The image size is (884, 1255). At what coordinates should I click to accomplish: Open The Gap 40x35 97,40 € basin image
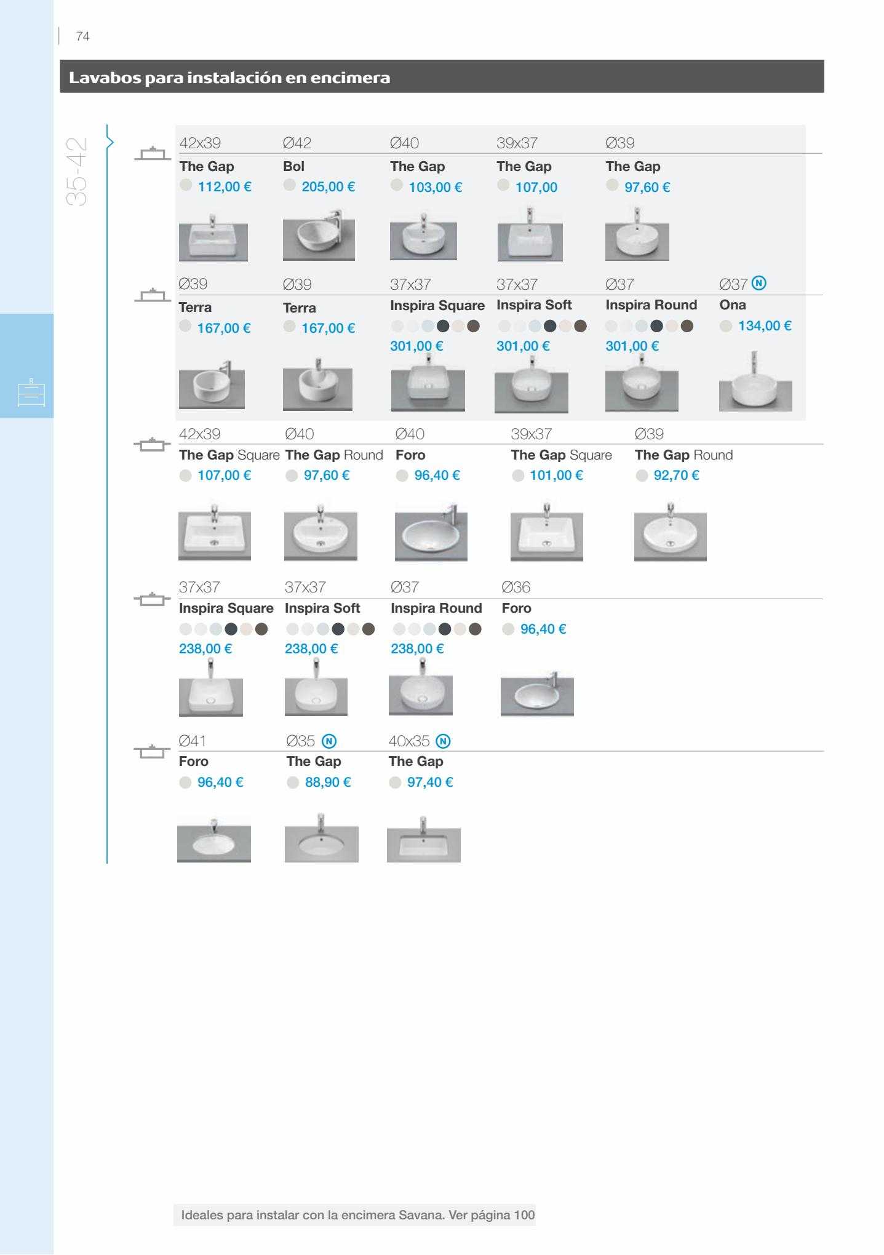point(424,839)
